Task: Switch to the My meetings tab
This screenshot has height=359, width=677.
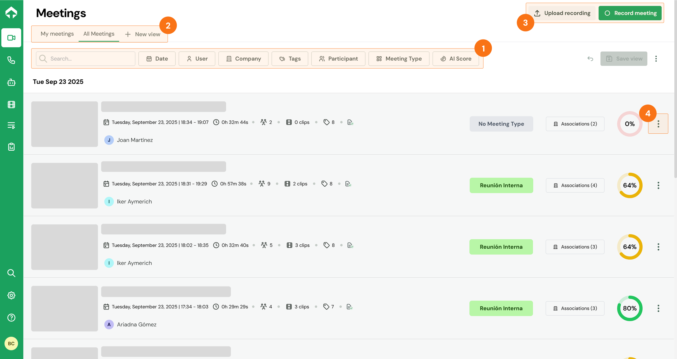Action: pos(57,34)
